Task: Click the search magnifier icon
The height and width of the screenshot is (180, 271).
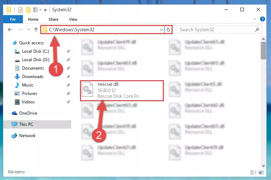Action: click(257, 30)
